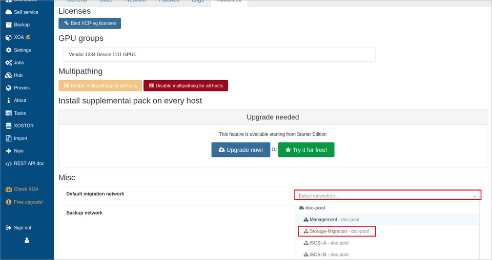Click the XOA cube icon
492x260 pixels.
[x=9, y=37]
